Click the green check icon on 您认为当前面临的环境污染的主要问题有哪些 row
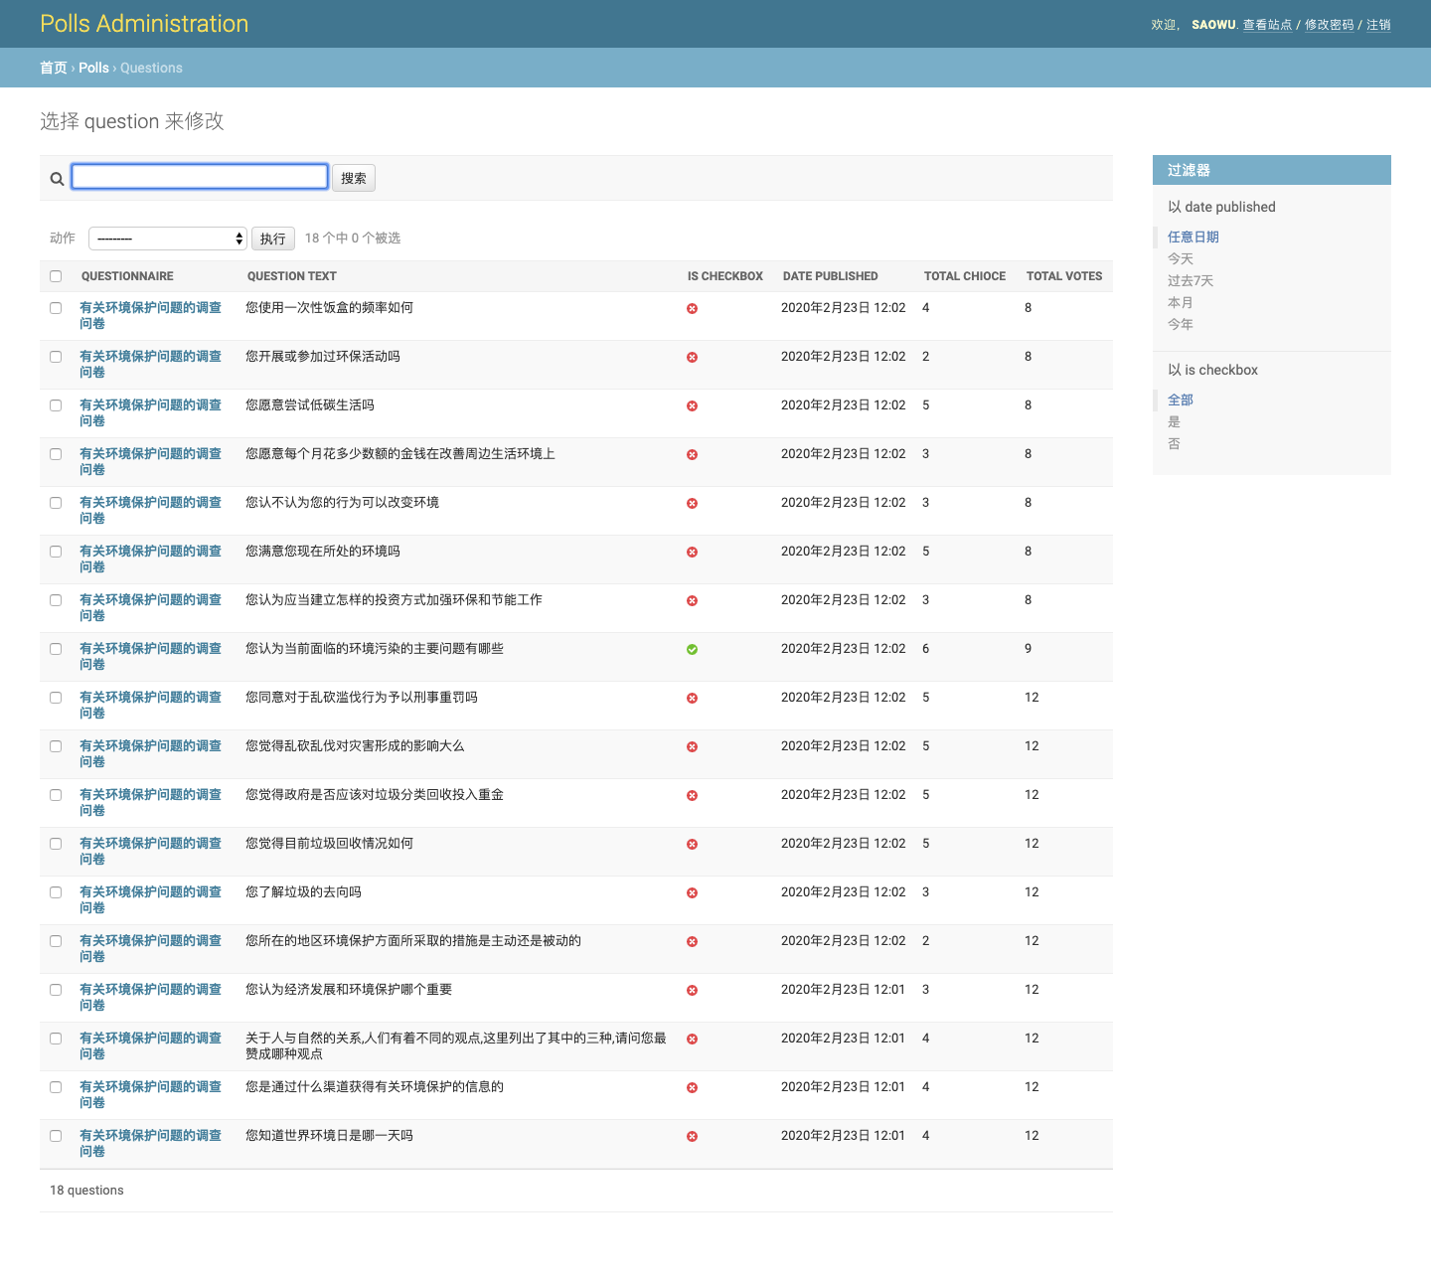The width and height of the screenshot is (1431, 1282). tap(692, 649)
